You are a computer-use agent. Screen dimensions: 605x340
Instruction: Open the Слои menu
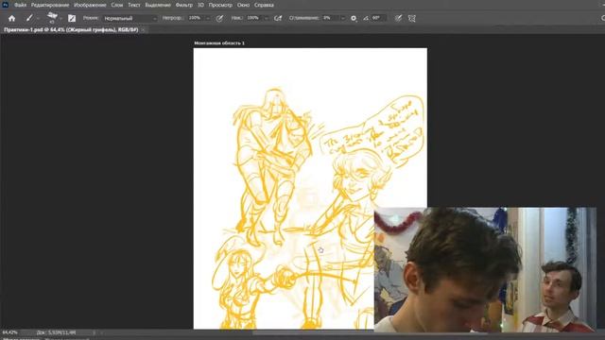coord(117,5)
